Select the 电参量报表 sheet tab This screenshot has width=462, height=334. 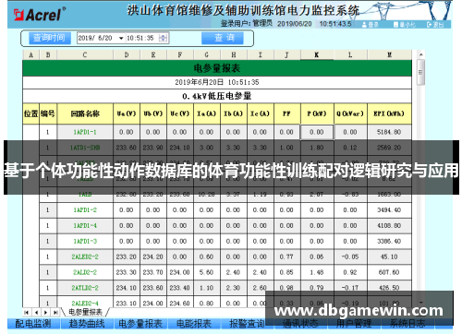tap(85, 313)
